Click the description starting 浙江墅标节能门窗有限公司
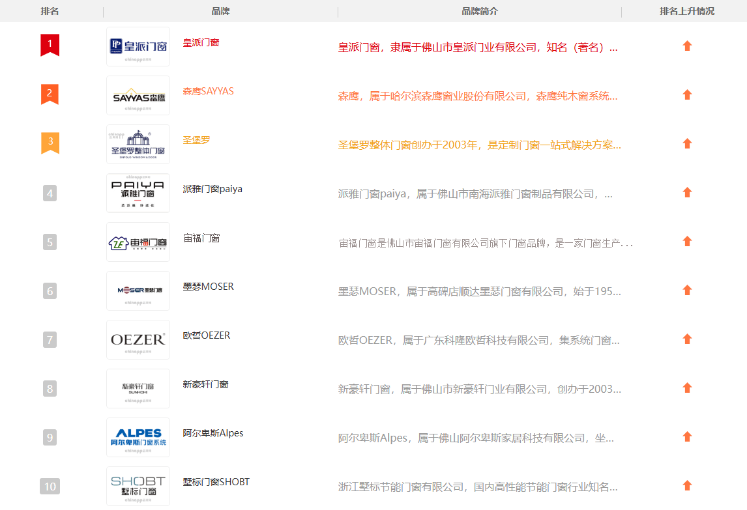The width and height of the screenshot is (747, 510). point(478,487)
